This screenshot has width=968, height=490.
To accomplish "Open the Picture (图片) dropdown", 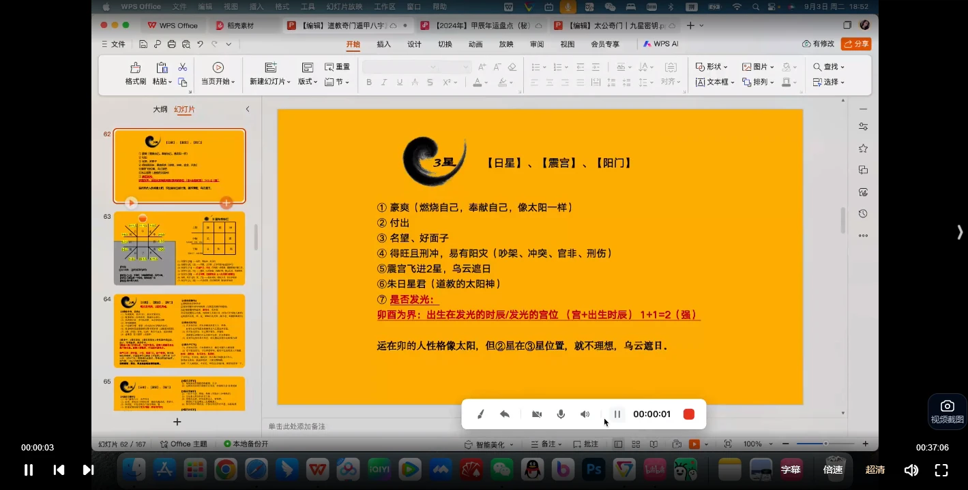I will pos(758,67).
